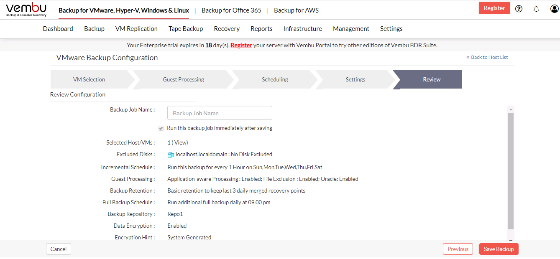The height and width of the screenshot is (259, 560).
Task: Open the Backup menu
Action: [x=94, y=29]
